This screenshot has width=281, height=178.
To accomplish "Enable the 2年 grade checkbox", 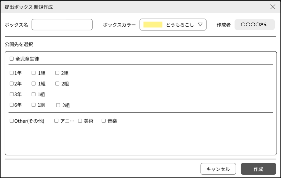I will coord(12,84).
